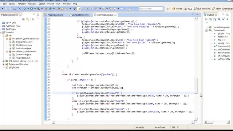Screen dimensions: 233x131
Task: Collapse the src folder in Package Explorer
Action: pyautogui.click(x=3, y=36)
